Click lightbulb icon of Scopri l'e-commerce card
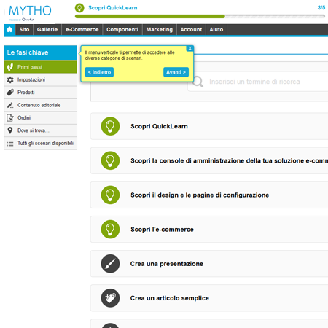The image size is (328, 328). (110, 230)
